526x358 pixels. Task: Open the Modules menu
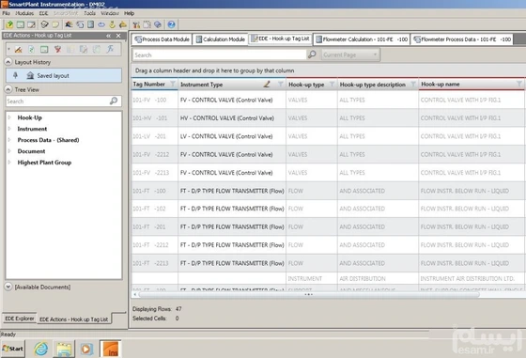24,13
